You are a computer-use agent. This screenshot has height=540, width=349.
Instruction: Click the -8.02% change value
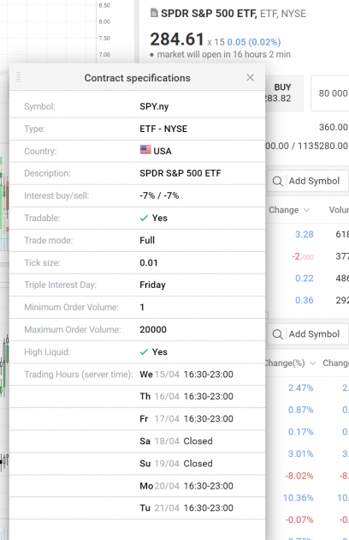(299, 476)
